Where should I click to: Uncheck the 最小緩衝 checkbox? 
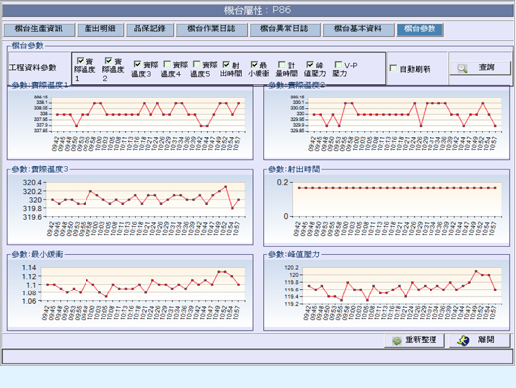click(x=254, y=64)
